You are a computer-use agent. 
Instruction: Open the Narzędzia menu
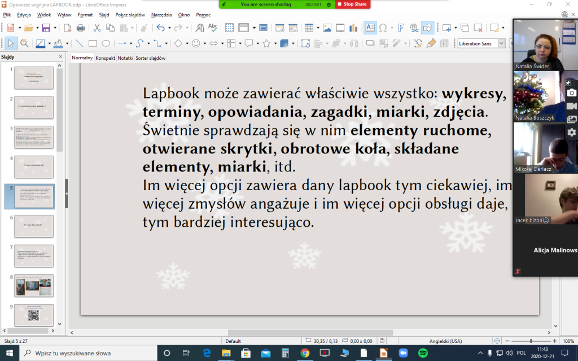coord(161,15)
